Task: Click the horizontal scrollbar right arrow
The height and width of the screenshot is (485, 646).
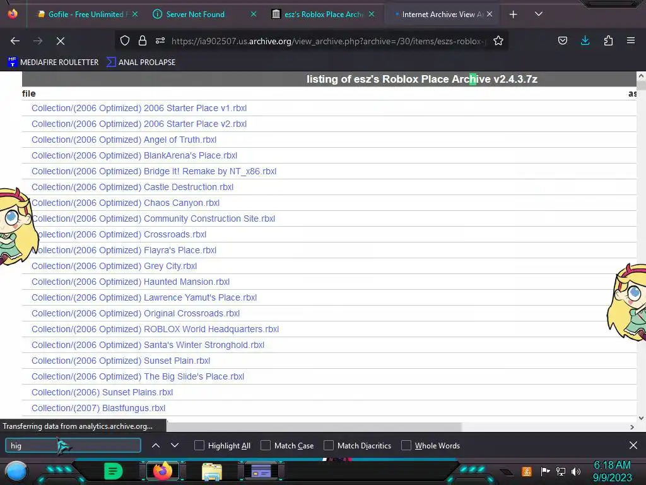Action: (x=632, y=428)
